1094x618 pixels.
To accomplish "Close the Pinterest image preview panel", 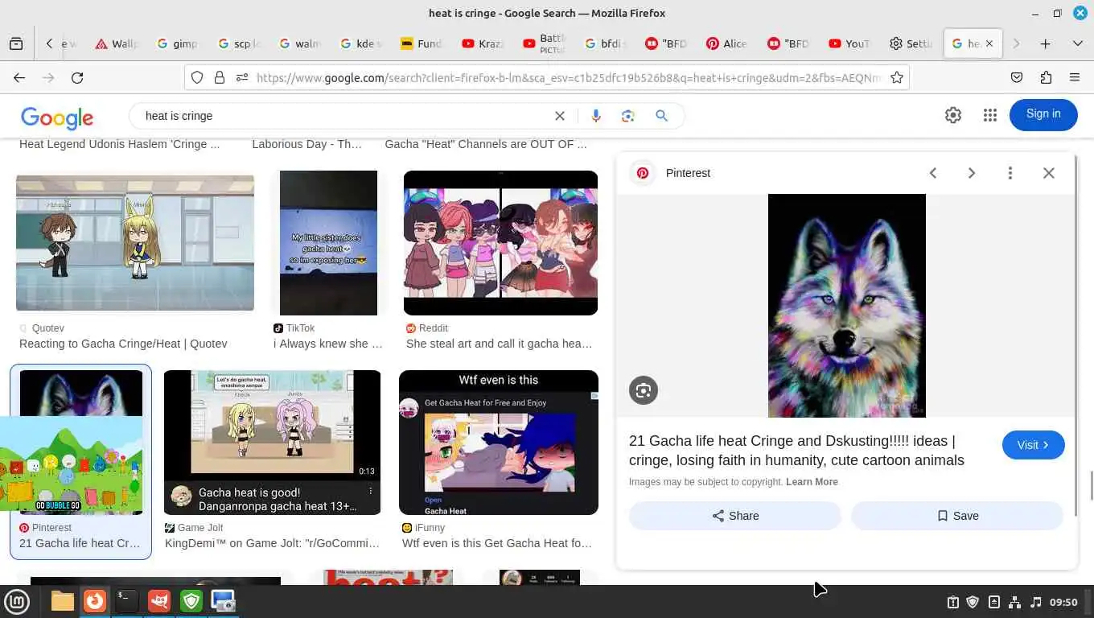I will [x=1049, y=173].
